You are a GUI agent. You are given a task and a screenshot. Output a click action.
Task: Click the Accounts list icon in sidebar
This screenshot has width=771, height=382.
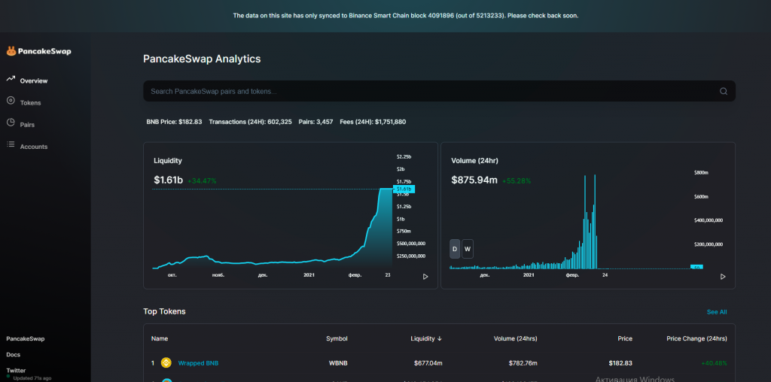pyautogui.click(x=11, y=145)
